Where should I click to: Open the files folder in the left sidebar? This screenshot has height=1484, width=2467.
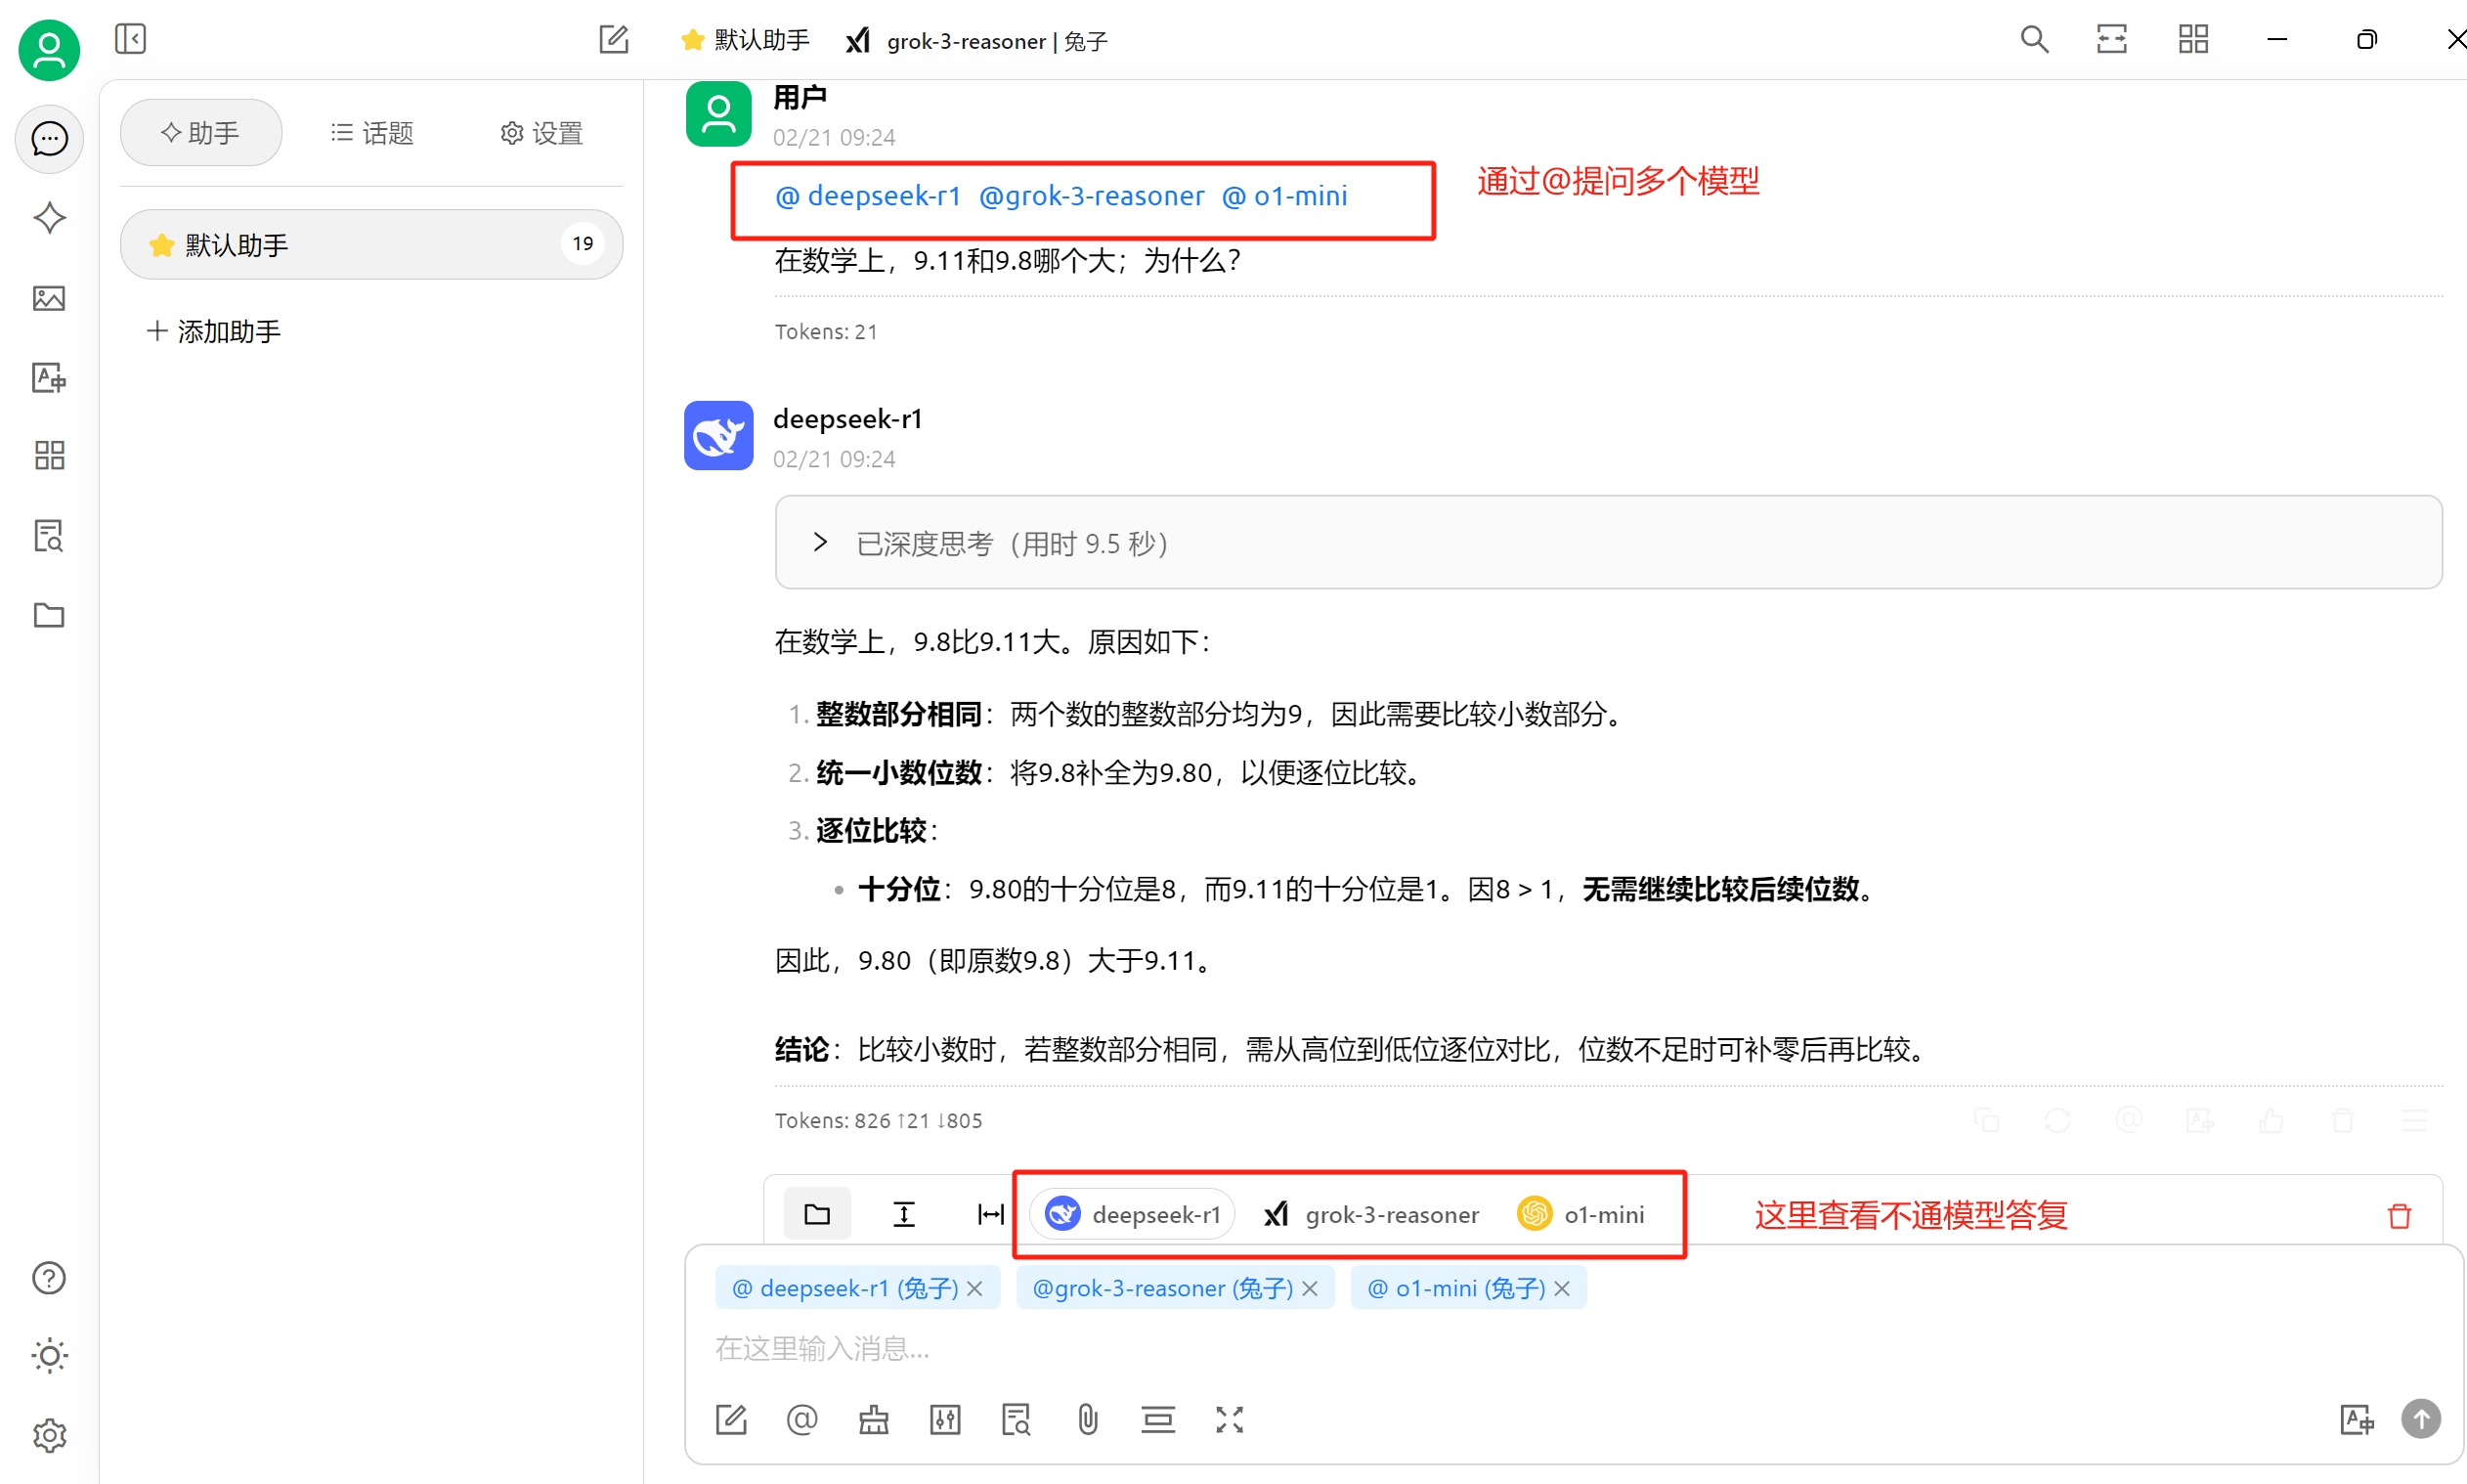click(x=48, y=615)
